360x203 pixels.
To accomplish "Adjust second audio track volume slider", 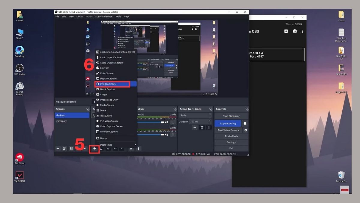I will coord(151,135).
